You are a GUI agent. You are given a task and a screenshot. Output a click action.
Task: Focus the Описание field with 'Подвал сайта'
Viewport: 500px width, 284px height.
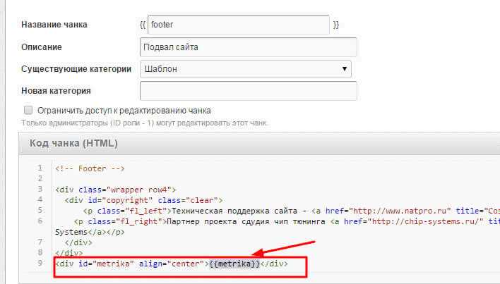click(248, 47)
